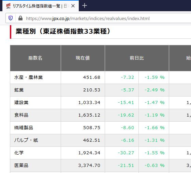This screenshot has width=191, height=173.
Task: Click the -2.49 % change cell
Action: 154,90
